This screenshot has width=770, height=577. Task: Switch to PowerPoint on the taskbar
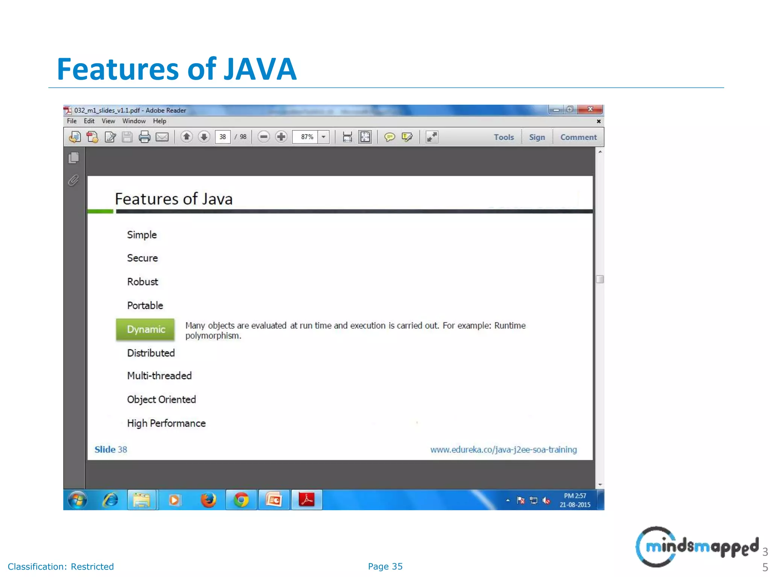coord(274,500)
